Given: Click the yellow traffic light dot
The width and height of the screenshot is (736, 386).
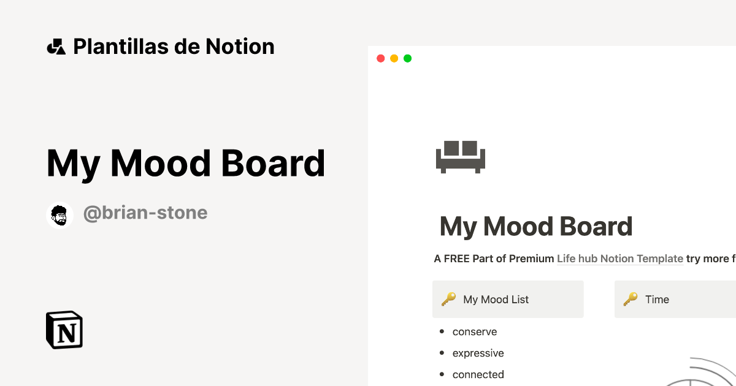Looking at the screenshot, I should pyautogui.click(x=394, y=58).
